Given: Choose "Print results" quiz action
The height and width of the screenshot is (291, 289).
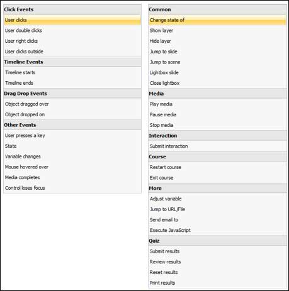Looking at the screenshot, I should click(x=217, y=283).
